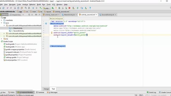
Task: Open local.properties file
Action: (15, 60)
